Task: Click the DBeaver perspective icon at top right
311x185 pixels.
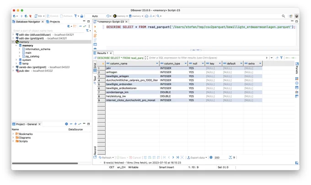Action: point(296,16)
